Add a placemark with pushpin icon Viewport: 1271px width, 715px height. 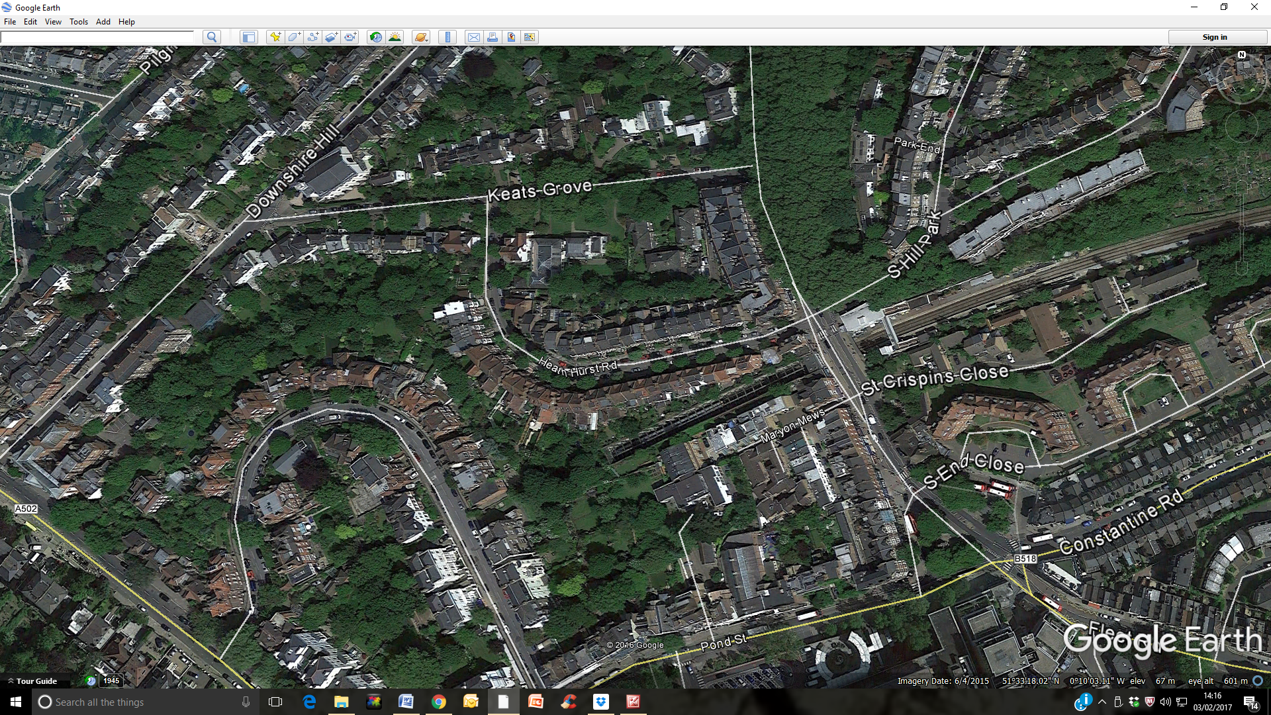tap(275, 37)
